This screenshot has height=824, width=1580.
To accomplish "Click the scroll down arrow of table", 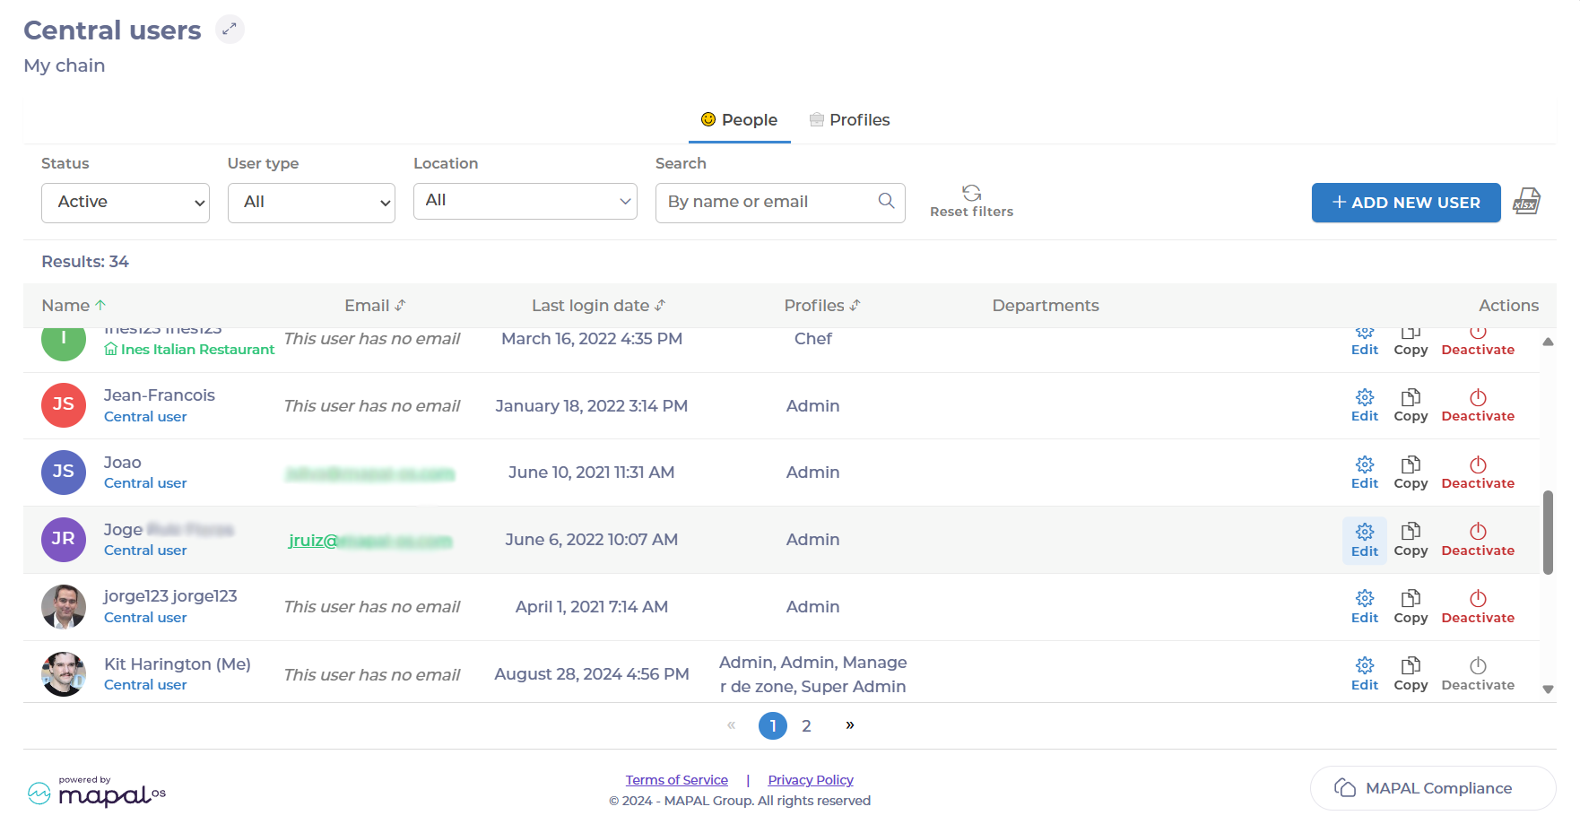I will (1548, 690).
